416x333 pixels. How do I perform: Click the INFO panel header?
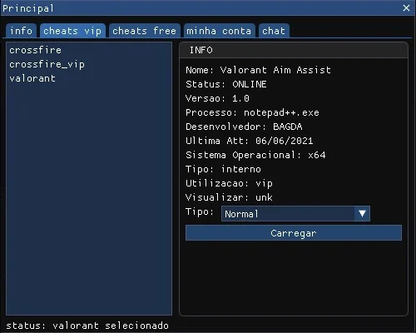294,50
